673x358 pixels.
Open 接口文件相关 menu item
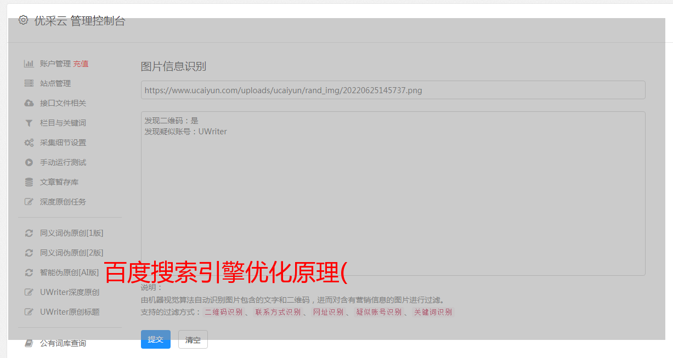tap(63, 103)
